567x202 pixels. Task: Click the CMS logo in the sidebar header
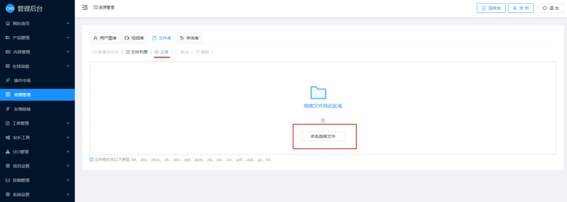tap(10, 8)
